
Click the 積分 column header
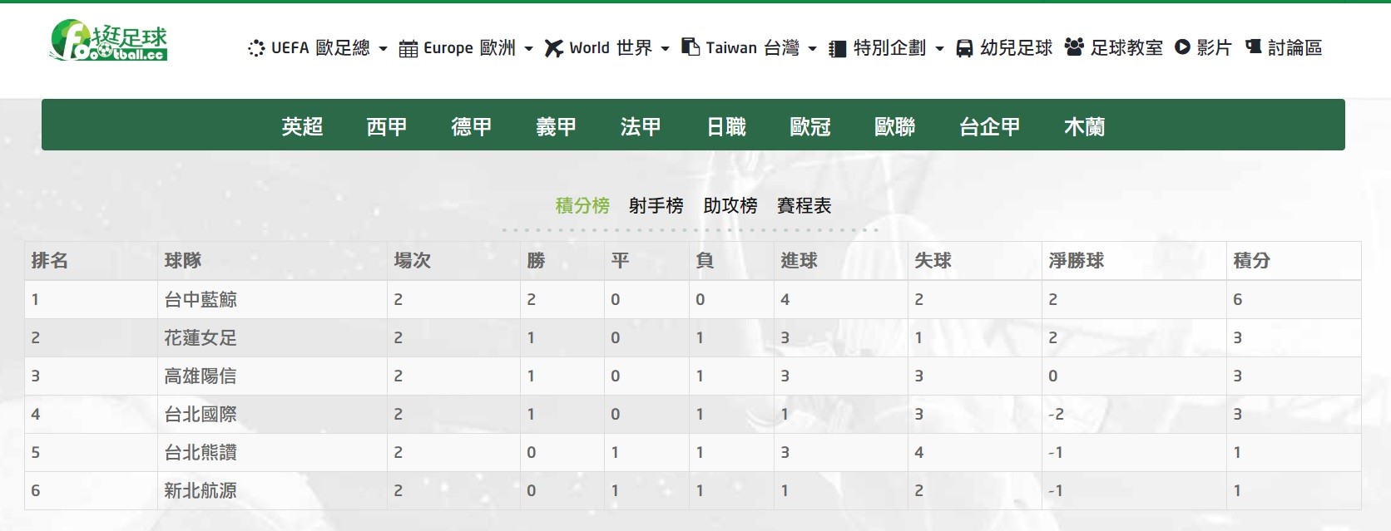[1252, 260]
